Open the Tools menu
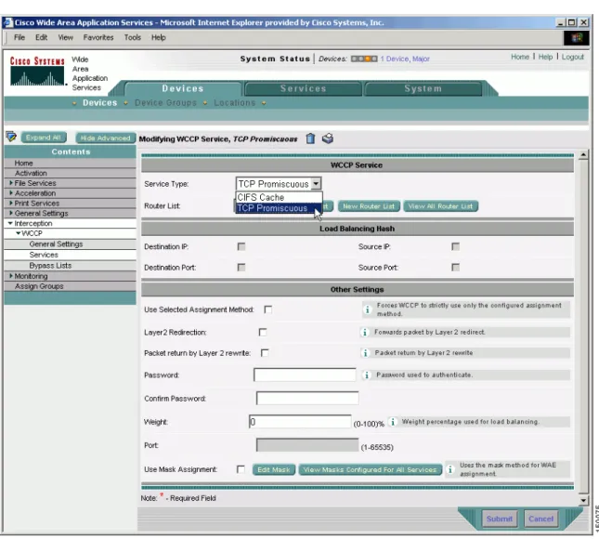 [132, 37]
